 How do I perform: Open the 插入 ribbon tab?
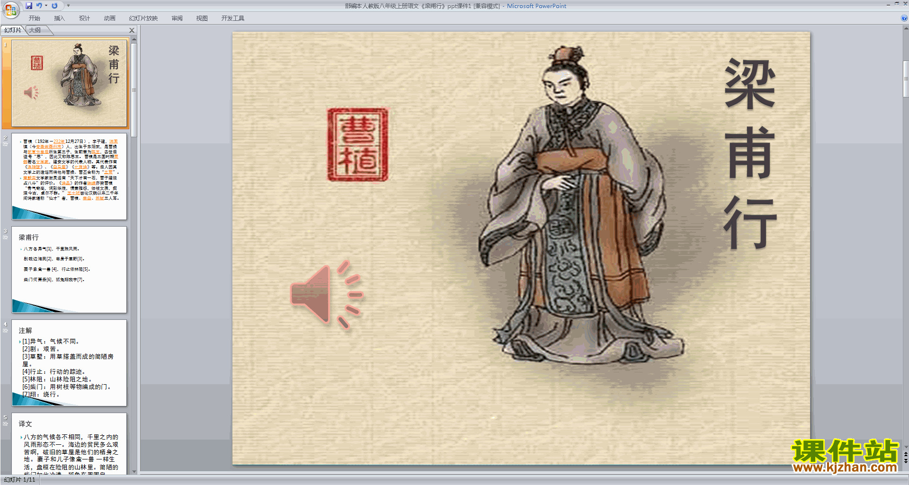tap(59, 18)
